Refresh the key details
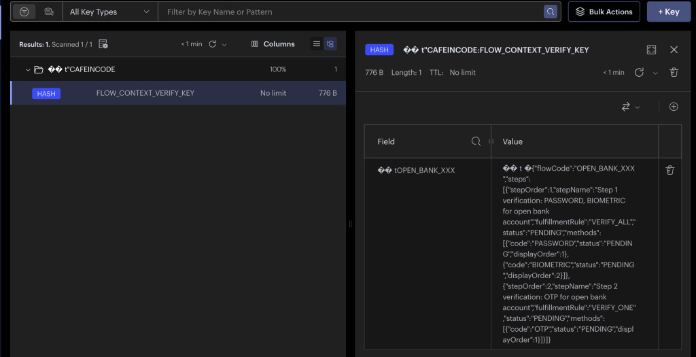This screenshot has height=357, width=696. [x=639, y=72]
